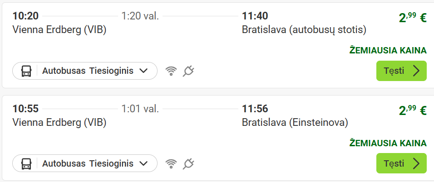This screenshot has width=434, height=182.
Task: Click the 2,99 € price of the second trip
Action: [412, 110]
